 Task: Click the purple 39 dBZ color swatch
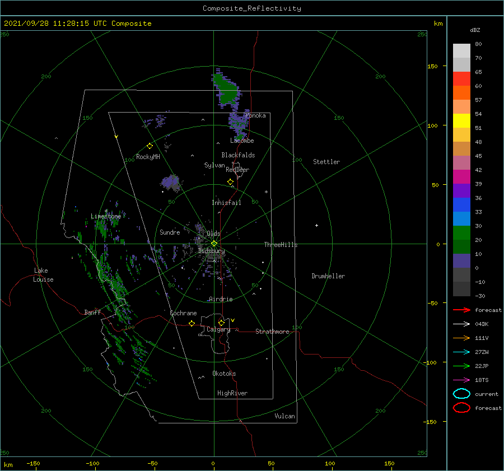click(x=461, y=191)
